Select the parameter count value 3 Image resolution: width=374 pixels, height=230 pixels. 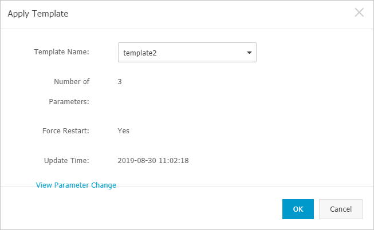click(120, 82)
